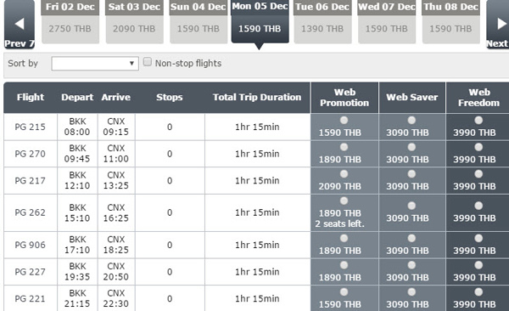Click the Prev 7 days arrow
Viewport: 509px width, 311px height.
pyautogui.click(x=20, y=25)
